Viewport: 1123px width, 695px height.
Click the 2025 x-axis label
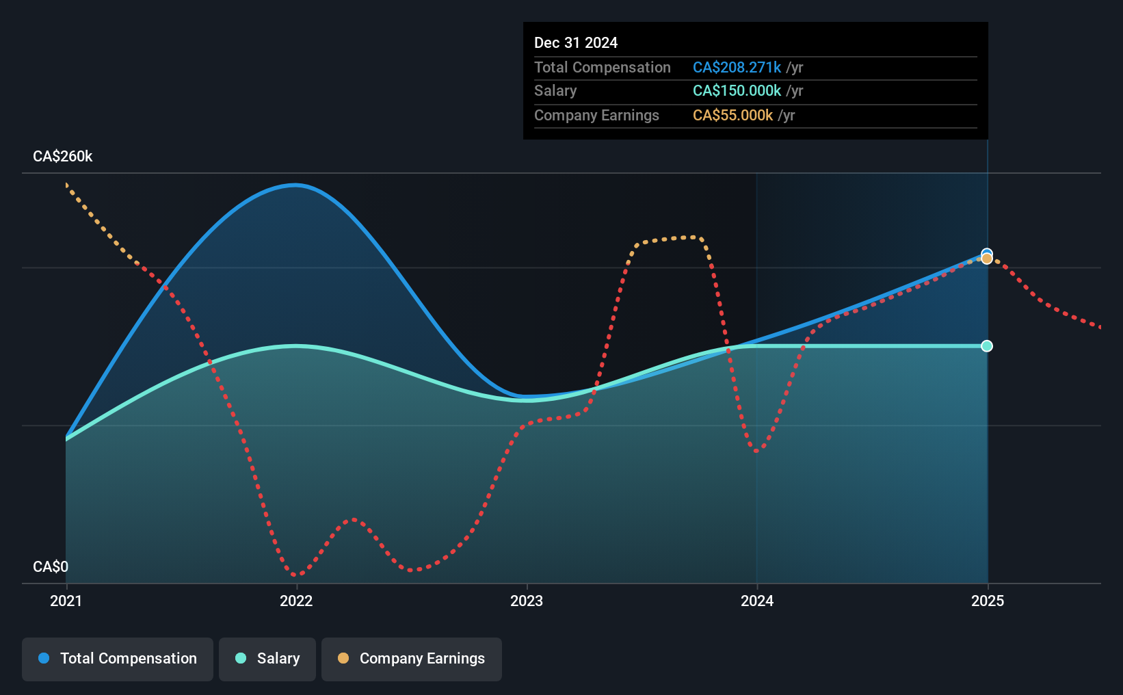pyautogui.click(x=988, y=601)
